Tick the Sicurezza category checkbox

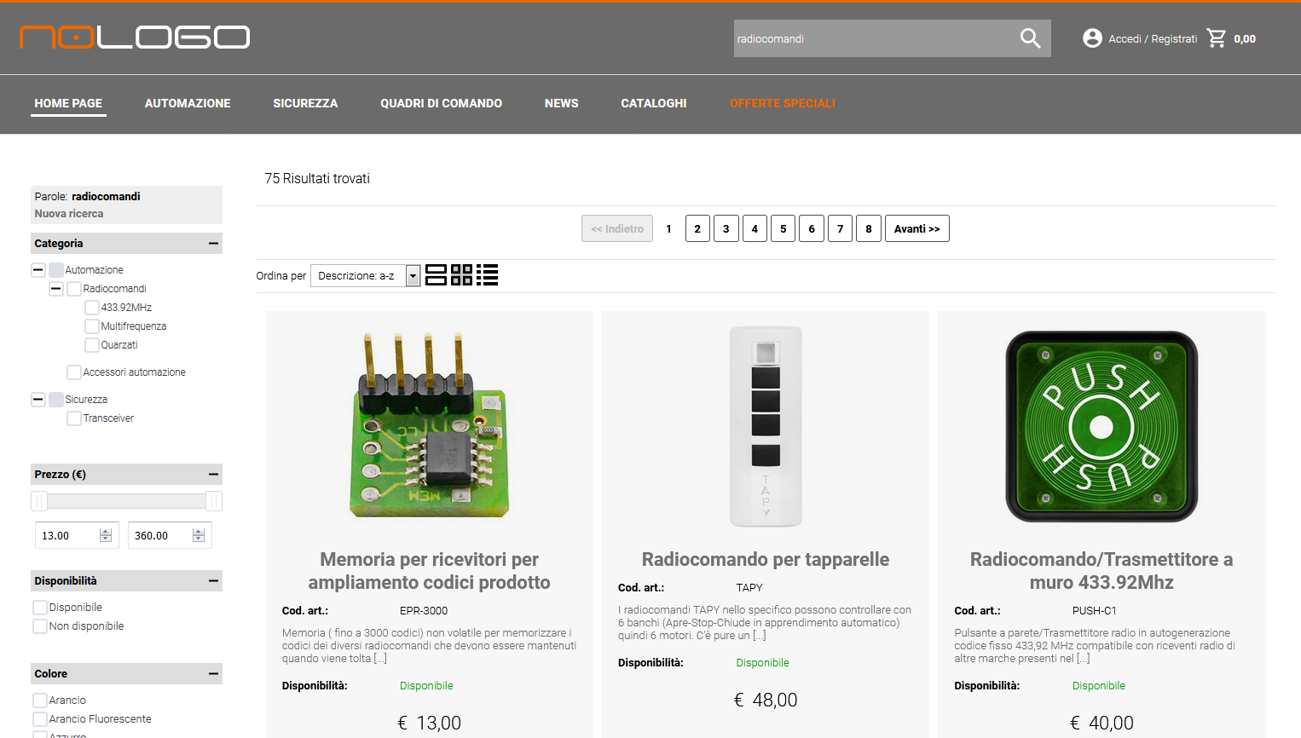(x=56, y=400)
